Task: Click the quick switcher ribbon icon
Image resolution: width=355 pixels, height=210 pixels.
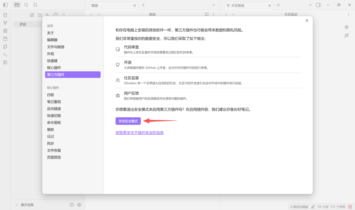Action: click(5, 15)
